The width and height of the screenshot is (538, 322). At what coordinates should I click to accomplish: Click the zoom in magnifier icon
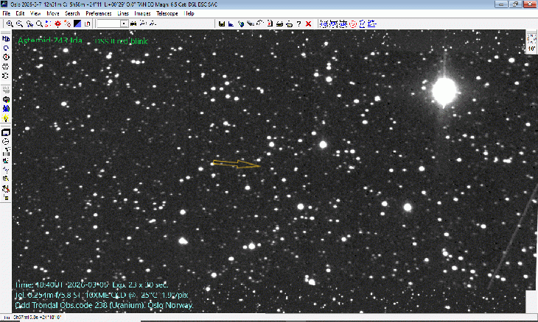(10, 24)
